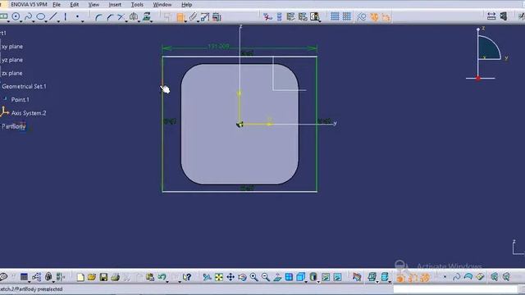Select PartBody in the tree
The width and height of the screenshot is (525, 295).
14,126
